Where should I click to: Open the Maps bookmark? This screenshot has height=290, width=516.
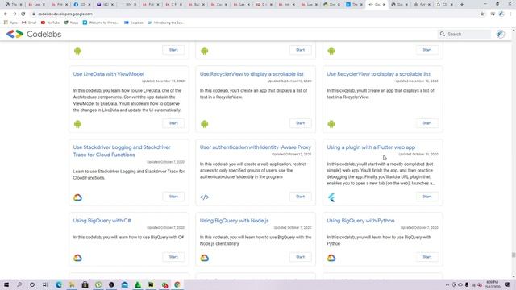pos(72,23)
